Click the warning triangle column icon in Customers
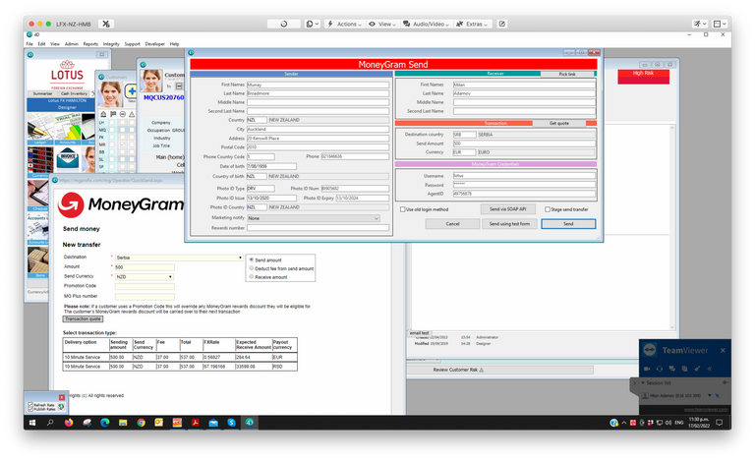 tap(132, 114)
